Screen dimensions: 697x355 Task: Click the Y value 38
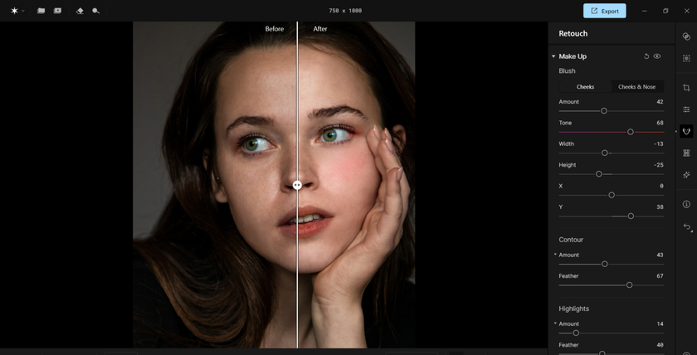pos(660,207)
